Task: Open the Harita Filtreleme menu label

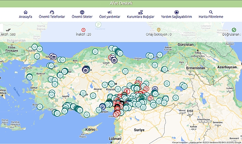Action: click(211, 17)
